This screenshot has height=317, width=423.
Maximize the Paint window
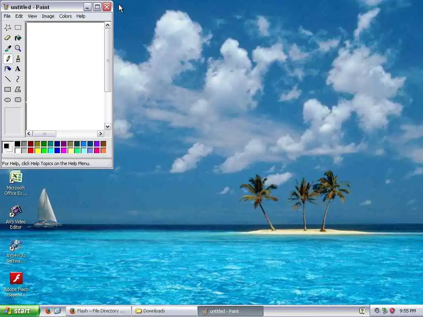tap(97, 7)
